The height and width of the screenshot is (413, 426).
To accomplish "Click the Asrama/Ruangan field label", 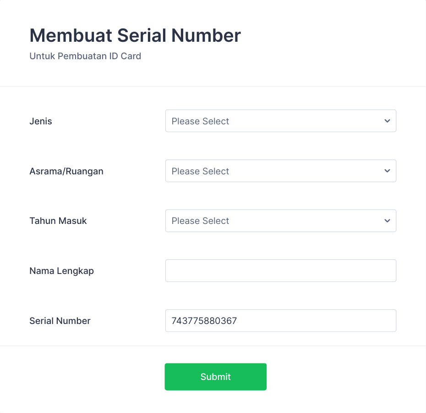I will (x=66, y=172).
